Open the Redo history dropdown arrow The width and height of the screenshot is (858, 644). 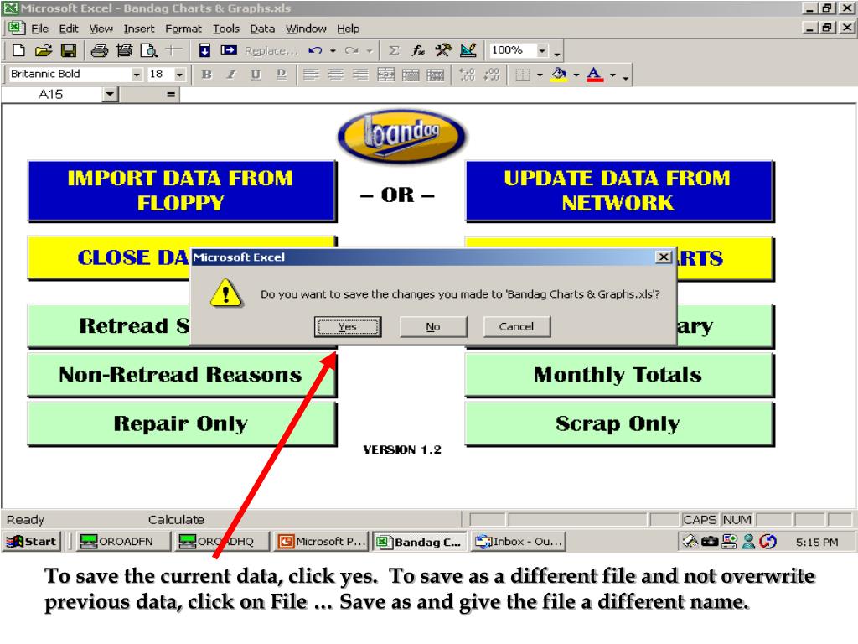tap(370, 51)
